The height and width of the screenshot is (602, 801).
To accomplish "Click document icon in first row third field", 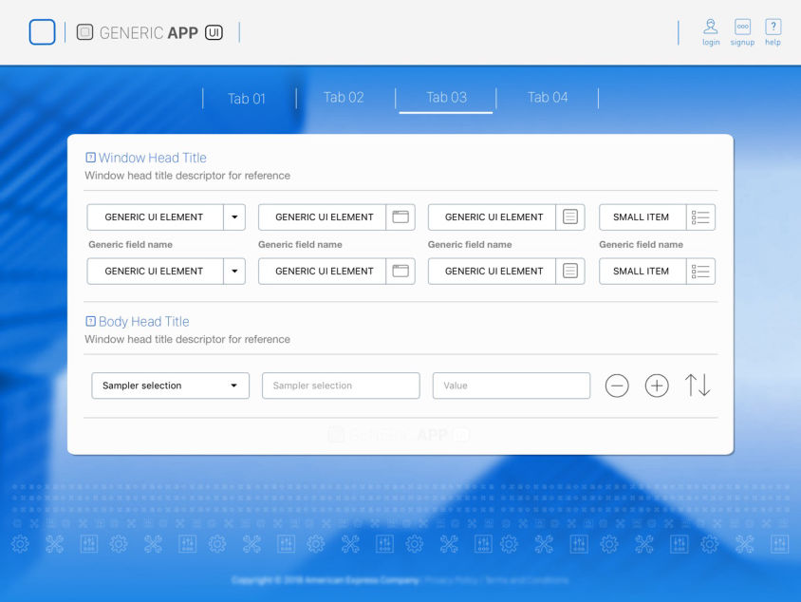I will (x=570, y=217).
